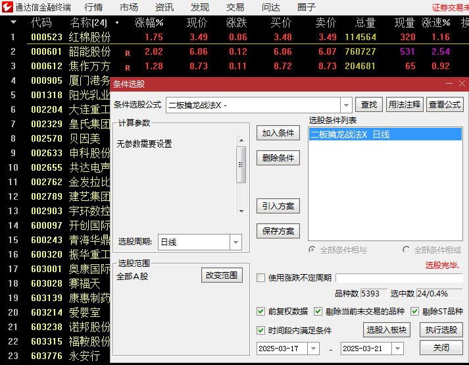
Task: Open the 发现 menu
Action: tap(200, 7)
